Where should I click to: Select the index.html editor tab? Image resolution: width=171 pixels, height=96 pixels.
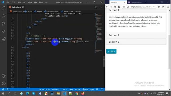coord(16,7)
